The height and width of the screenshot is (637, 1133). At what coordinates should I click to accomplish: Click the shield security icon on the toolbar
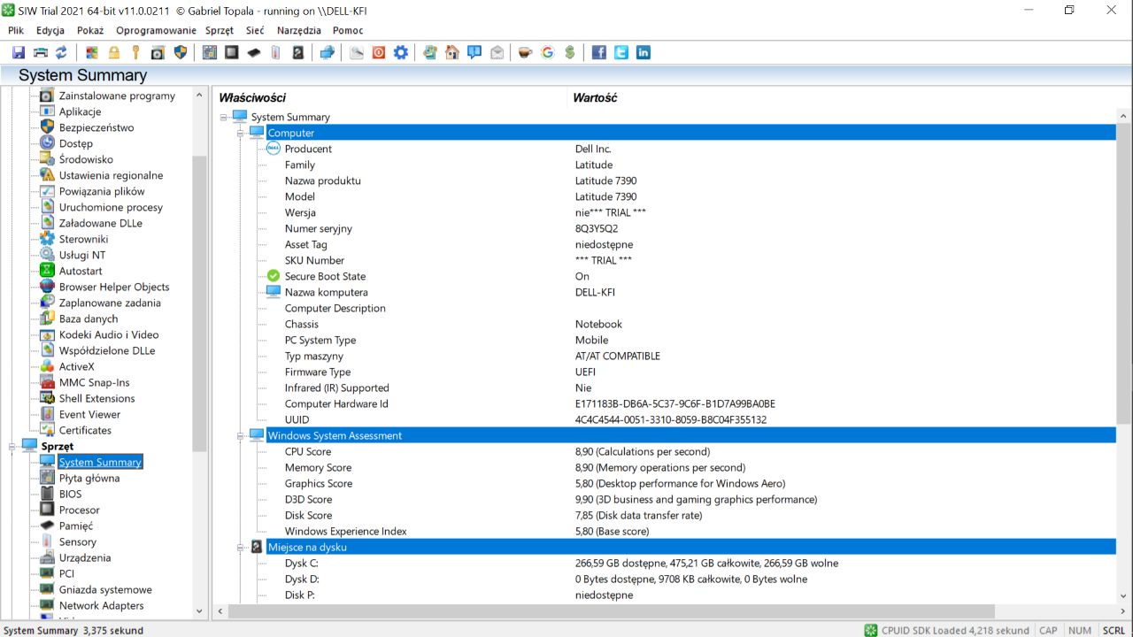[181, 52]
